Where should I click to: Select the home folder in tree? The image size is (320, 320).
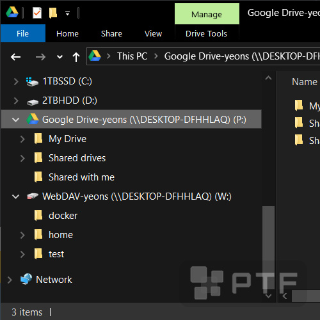click(61, 235)
